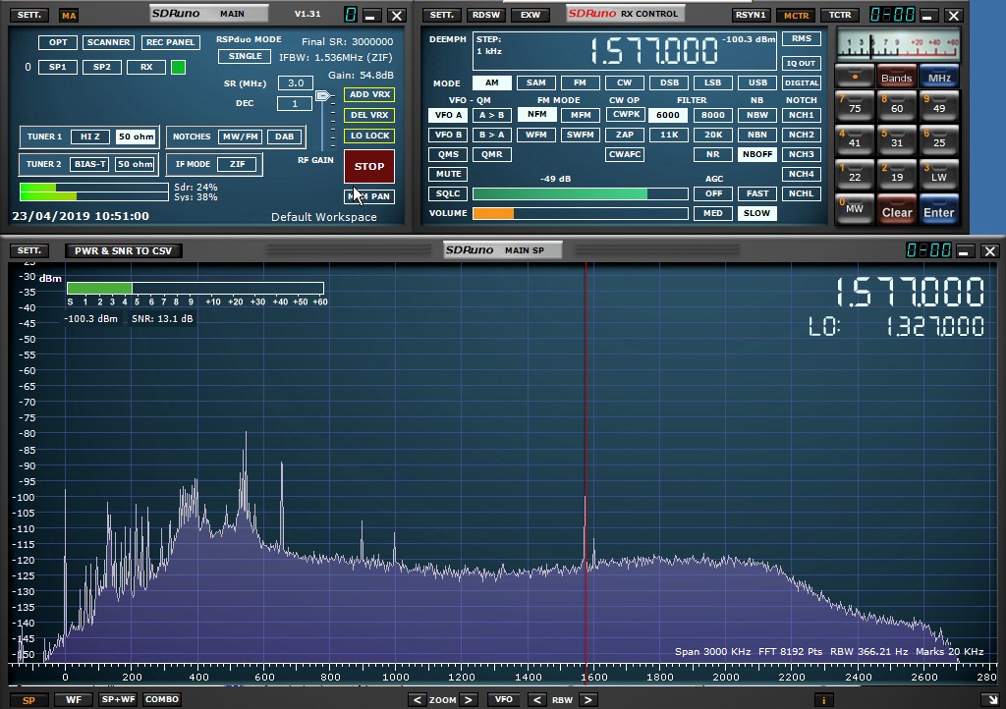Switch mode to FM
Image resolution: width=1006 pixels, height=709 pixels.
point(580,82)
